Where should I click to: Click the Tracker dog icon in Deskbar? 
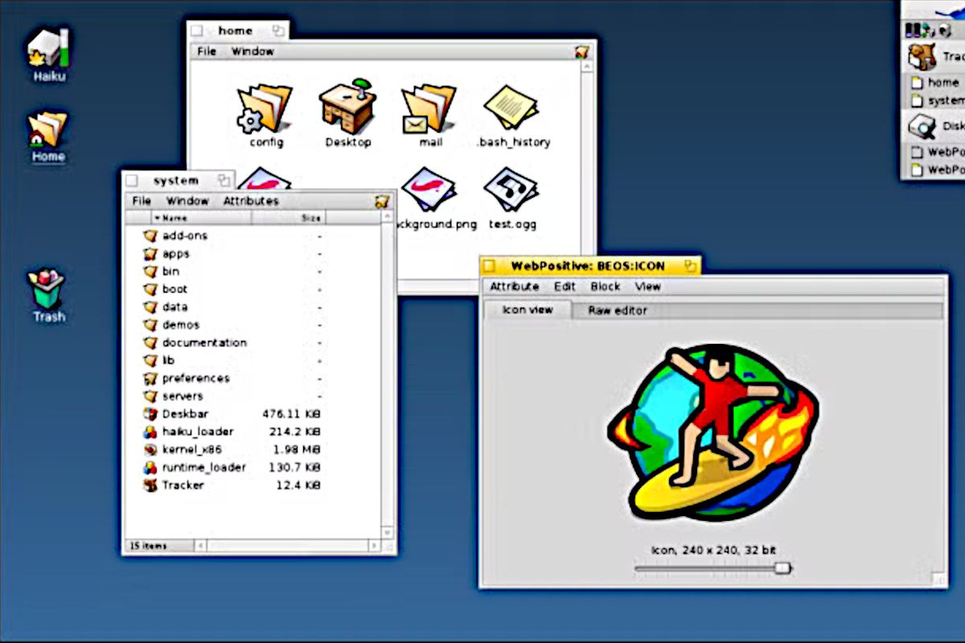pyautogui.click(x=922, y=56)
